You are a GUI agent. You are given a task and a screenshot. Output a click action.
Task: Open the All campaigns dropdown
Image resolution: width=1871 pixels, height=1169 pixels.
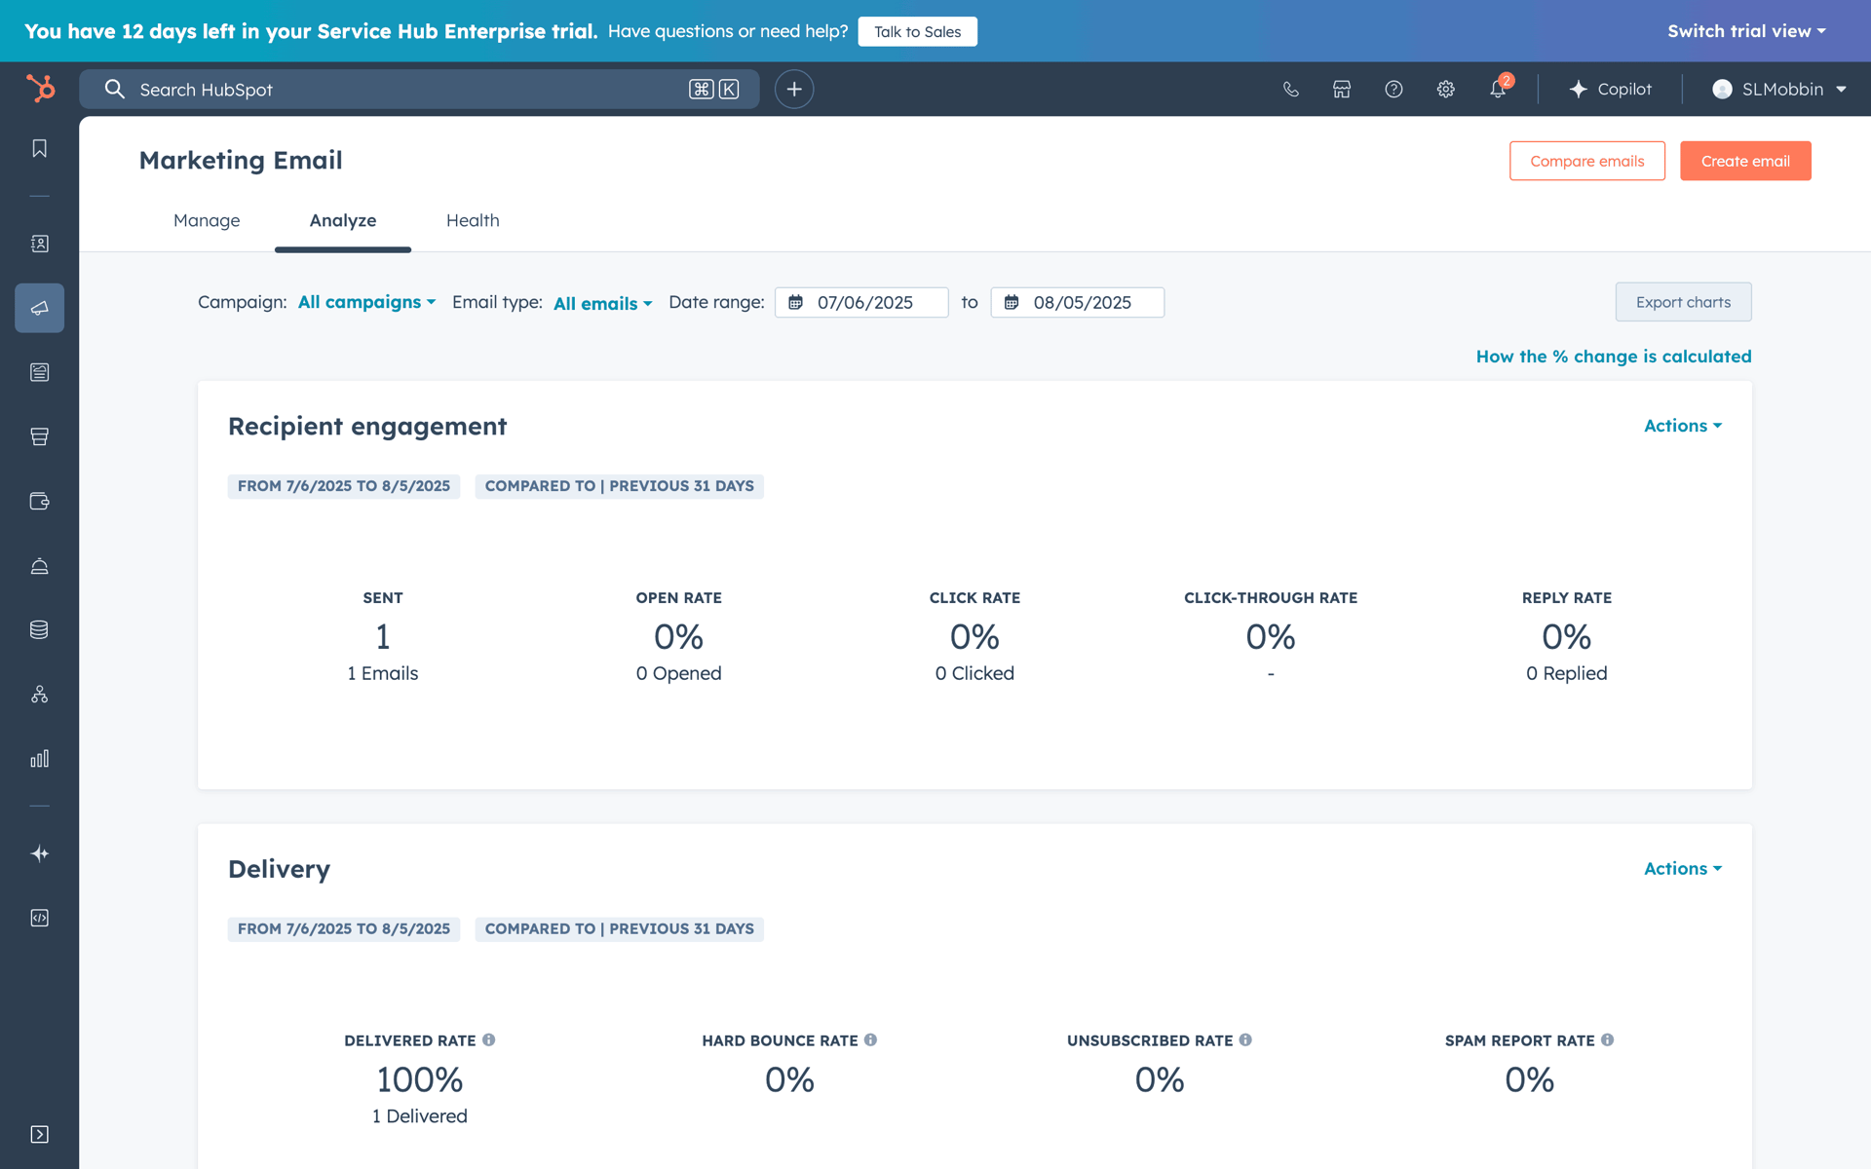(366, 302)
